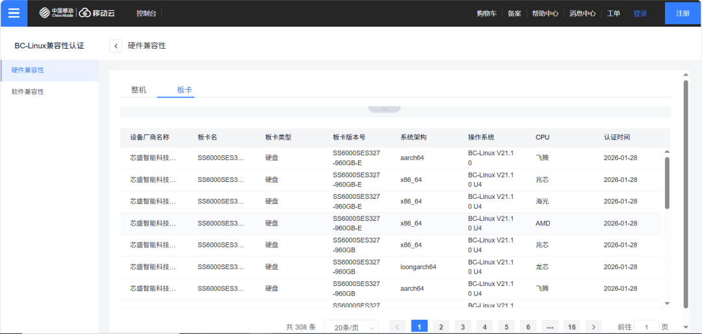
Task: Click the 登录 login link
Action: (x=640, y=14)
